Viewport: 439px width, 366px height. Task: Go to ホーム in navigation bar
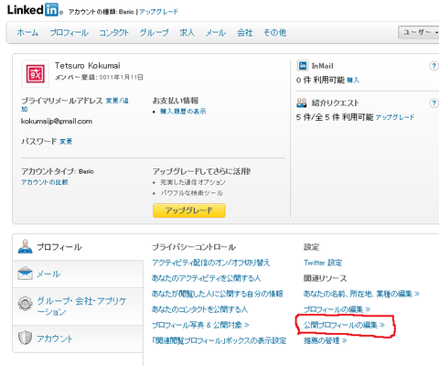tap(27, 33)
